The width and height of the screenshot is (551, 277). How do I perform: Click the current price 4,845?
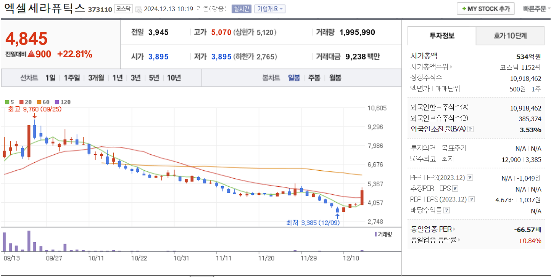pos(27,38)
